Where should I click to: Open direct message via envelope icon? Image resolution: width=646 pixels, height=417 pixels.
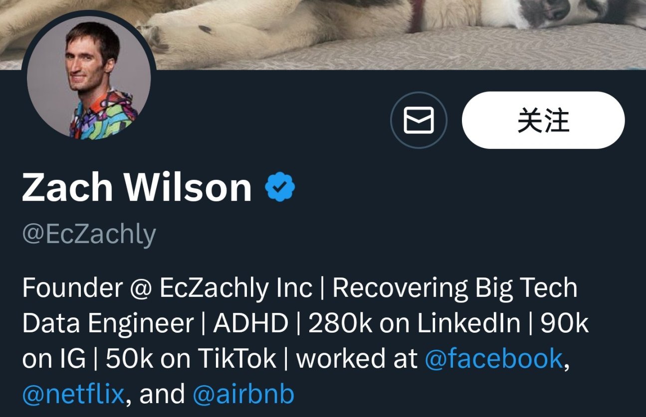click(x=419, y=120)
